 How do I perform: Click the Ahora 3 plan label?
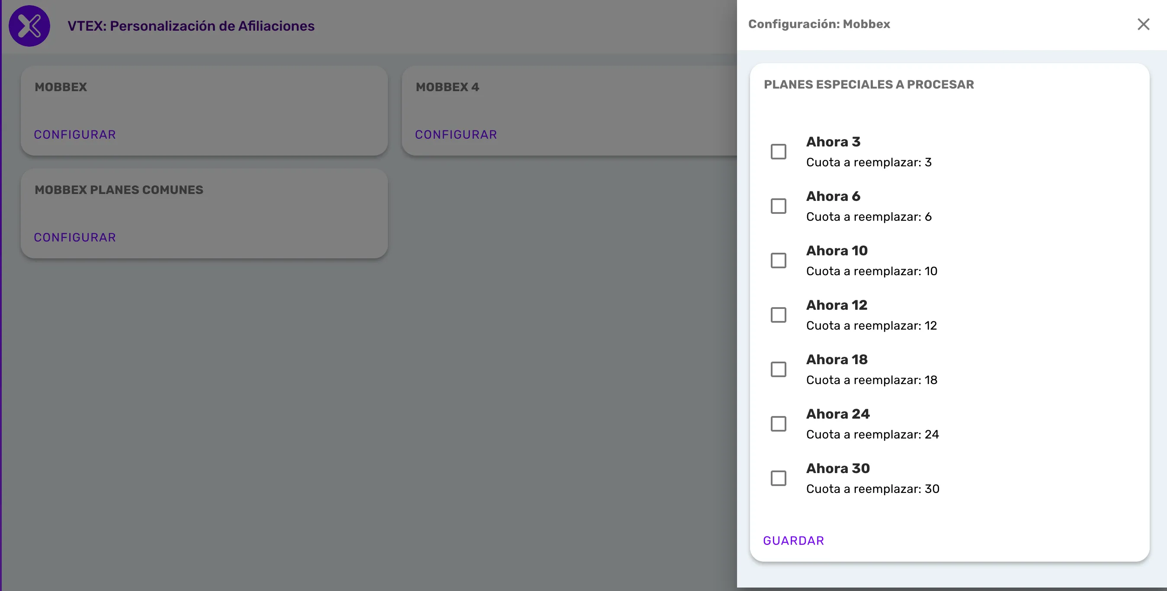pos(833,142)
